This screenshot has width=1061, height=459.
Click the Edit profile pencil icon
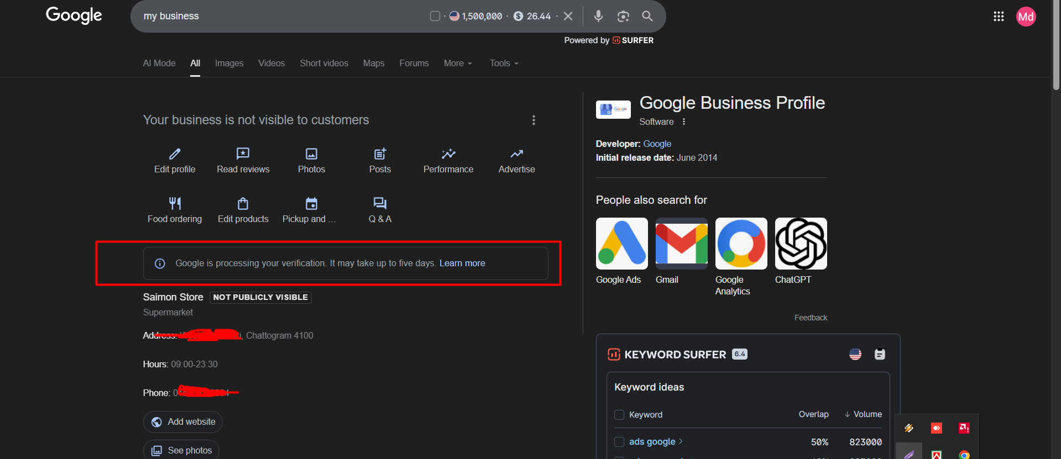point(175,154)
